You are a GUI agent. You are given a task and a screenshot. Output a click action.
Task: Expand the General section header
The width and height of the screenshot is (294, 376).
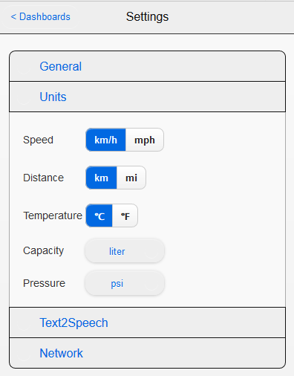coord(147,66)
